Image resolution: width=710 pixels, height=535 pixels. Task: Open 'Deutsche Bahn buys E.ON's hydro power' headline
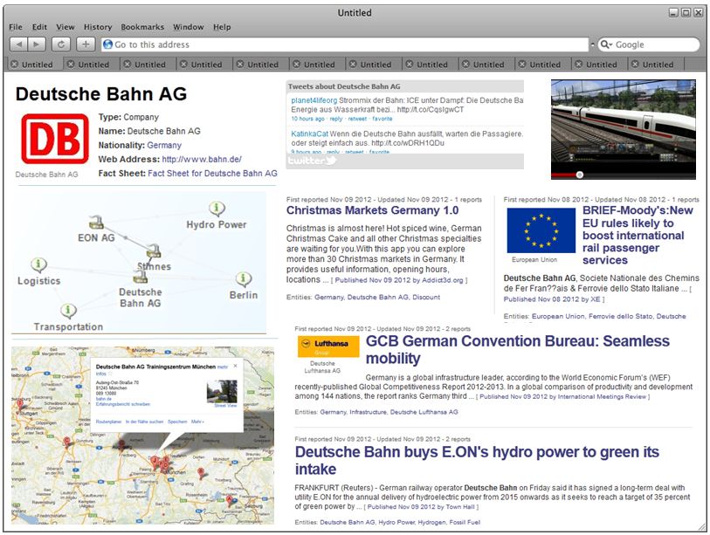pos(477,460)
